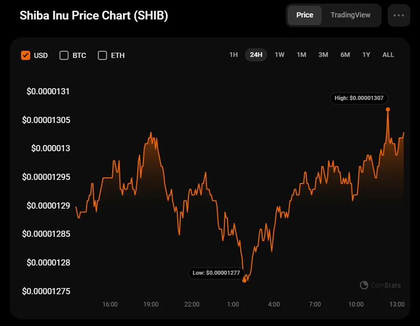Click the Shiba Inu Price Chart title

pyautogui.click(x=94, y=15)
